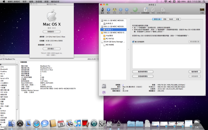208x130 pixels.
Task: Switch to the Restore tab (回復)
Action: point(177,19)
